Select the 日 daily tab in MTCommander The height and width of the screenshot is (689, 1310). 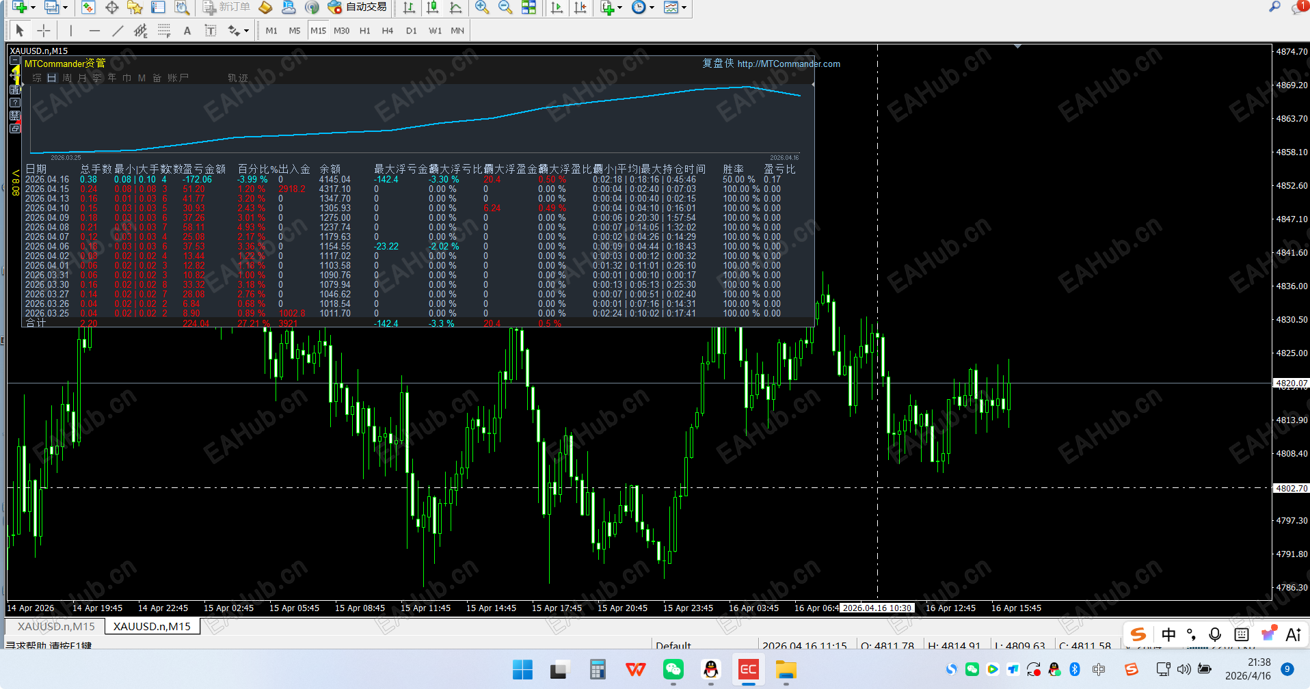coord(52,78)
